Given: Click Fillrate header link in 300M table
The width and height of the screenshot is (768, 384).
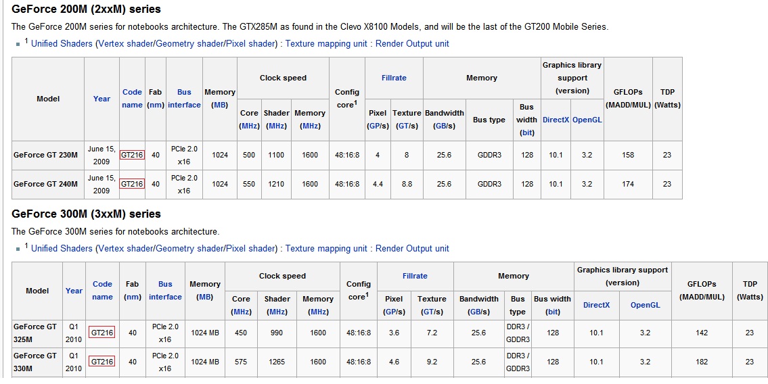Looking at the screenshot, I should click(x=415, y=276).
